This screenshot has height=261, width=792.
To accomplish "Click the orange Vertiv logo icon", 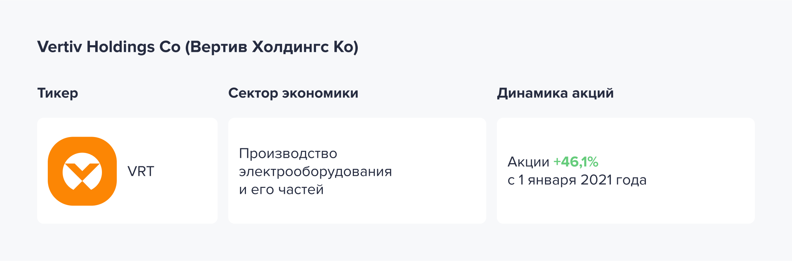I will click(82, 171).
